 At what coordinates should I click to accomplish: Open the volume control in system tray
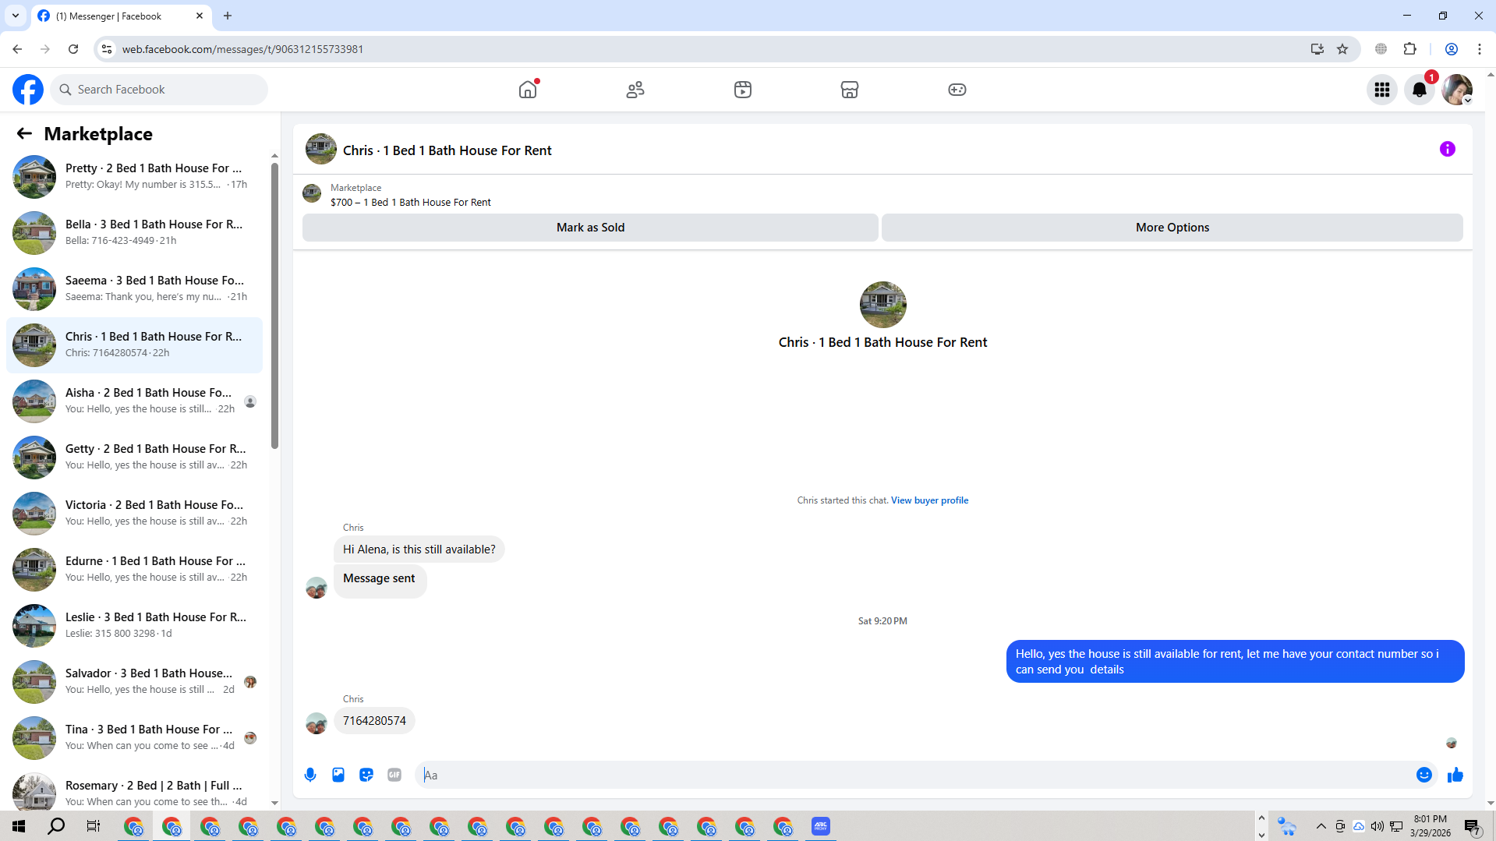click(x=1378, y=826)
